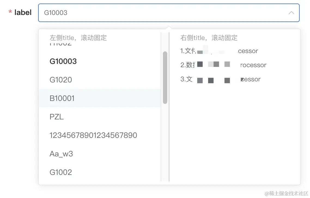Click the 右侧title，滚动固定 header
310x198 pixels.
coord(209,38)
